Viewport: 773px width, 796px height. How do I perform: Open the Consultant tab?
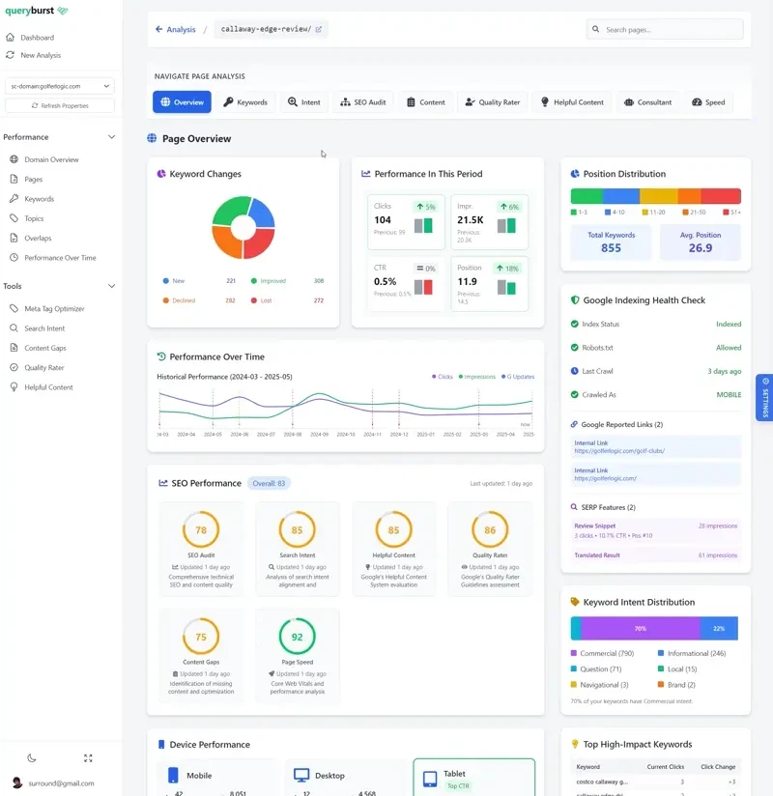point(647,102)
